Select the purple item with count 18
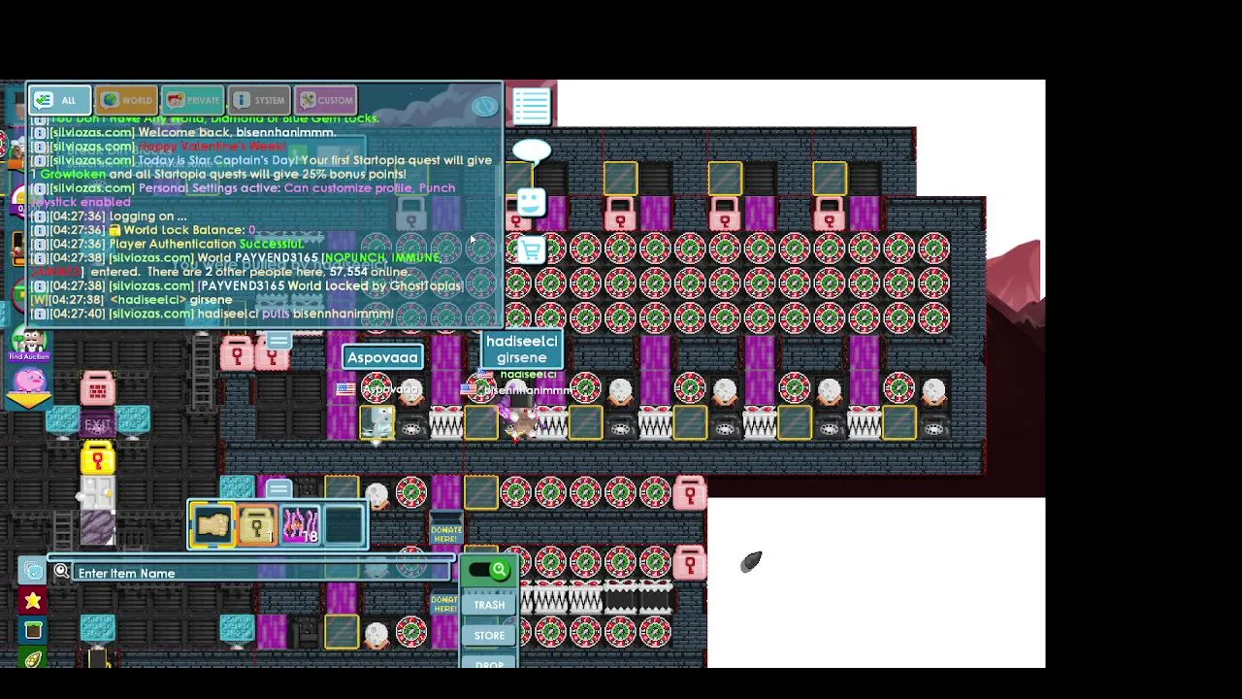Viewport: 1242px width, 699px height. (x=300, y=525)
